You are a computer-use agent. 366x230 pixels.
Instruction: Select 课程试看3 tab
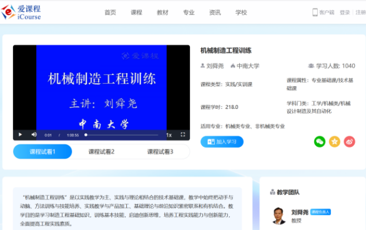pos(160,151)
